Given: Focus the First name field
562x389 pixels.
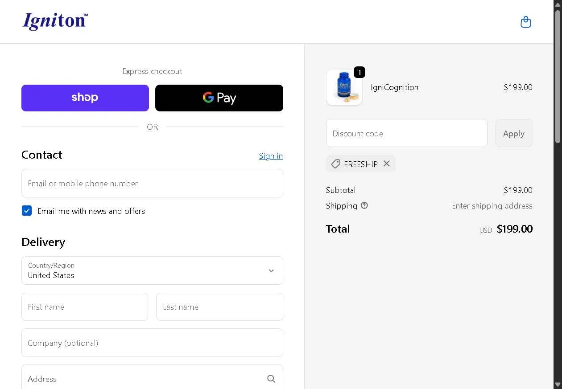Looking at the screenshot, I should [x=85, y=307].
